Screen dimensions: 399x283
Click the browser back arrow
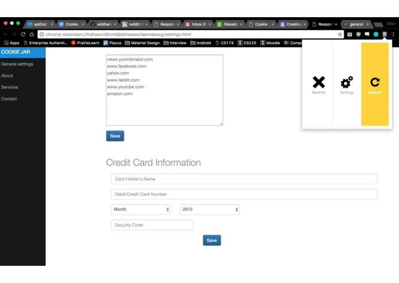6,34
